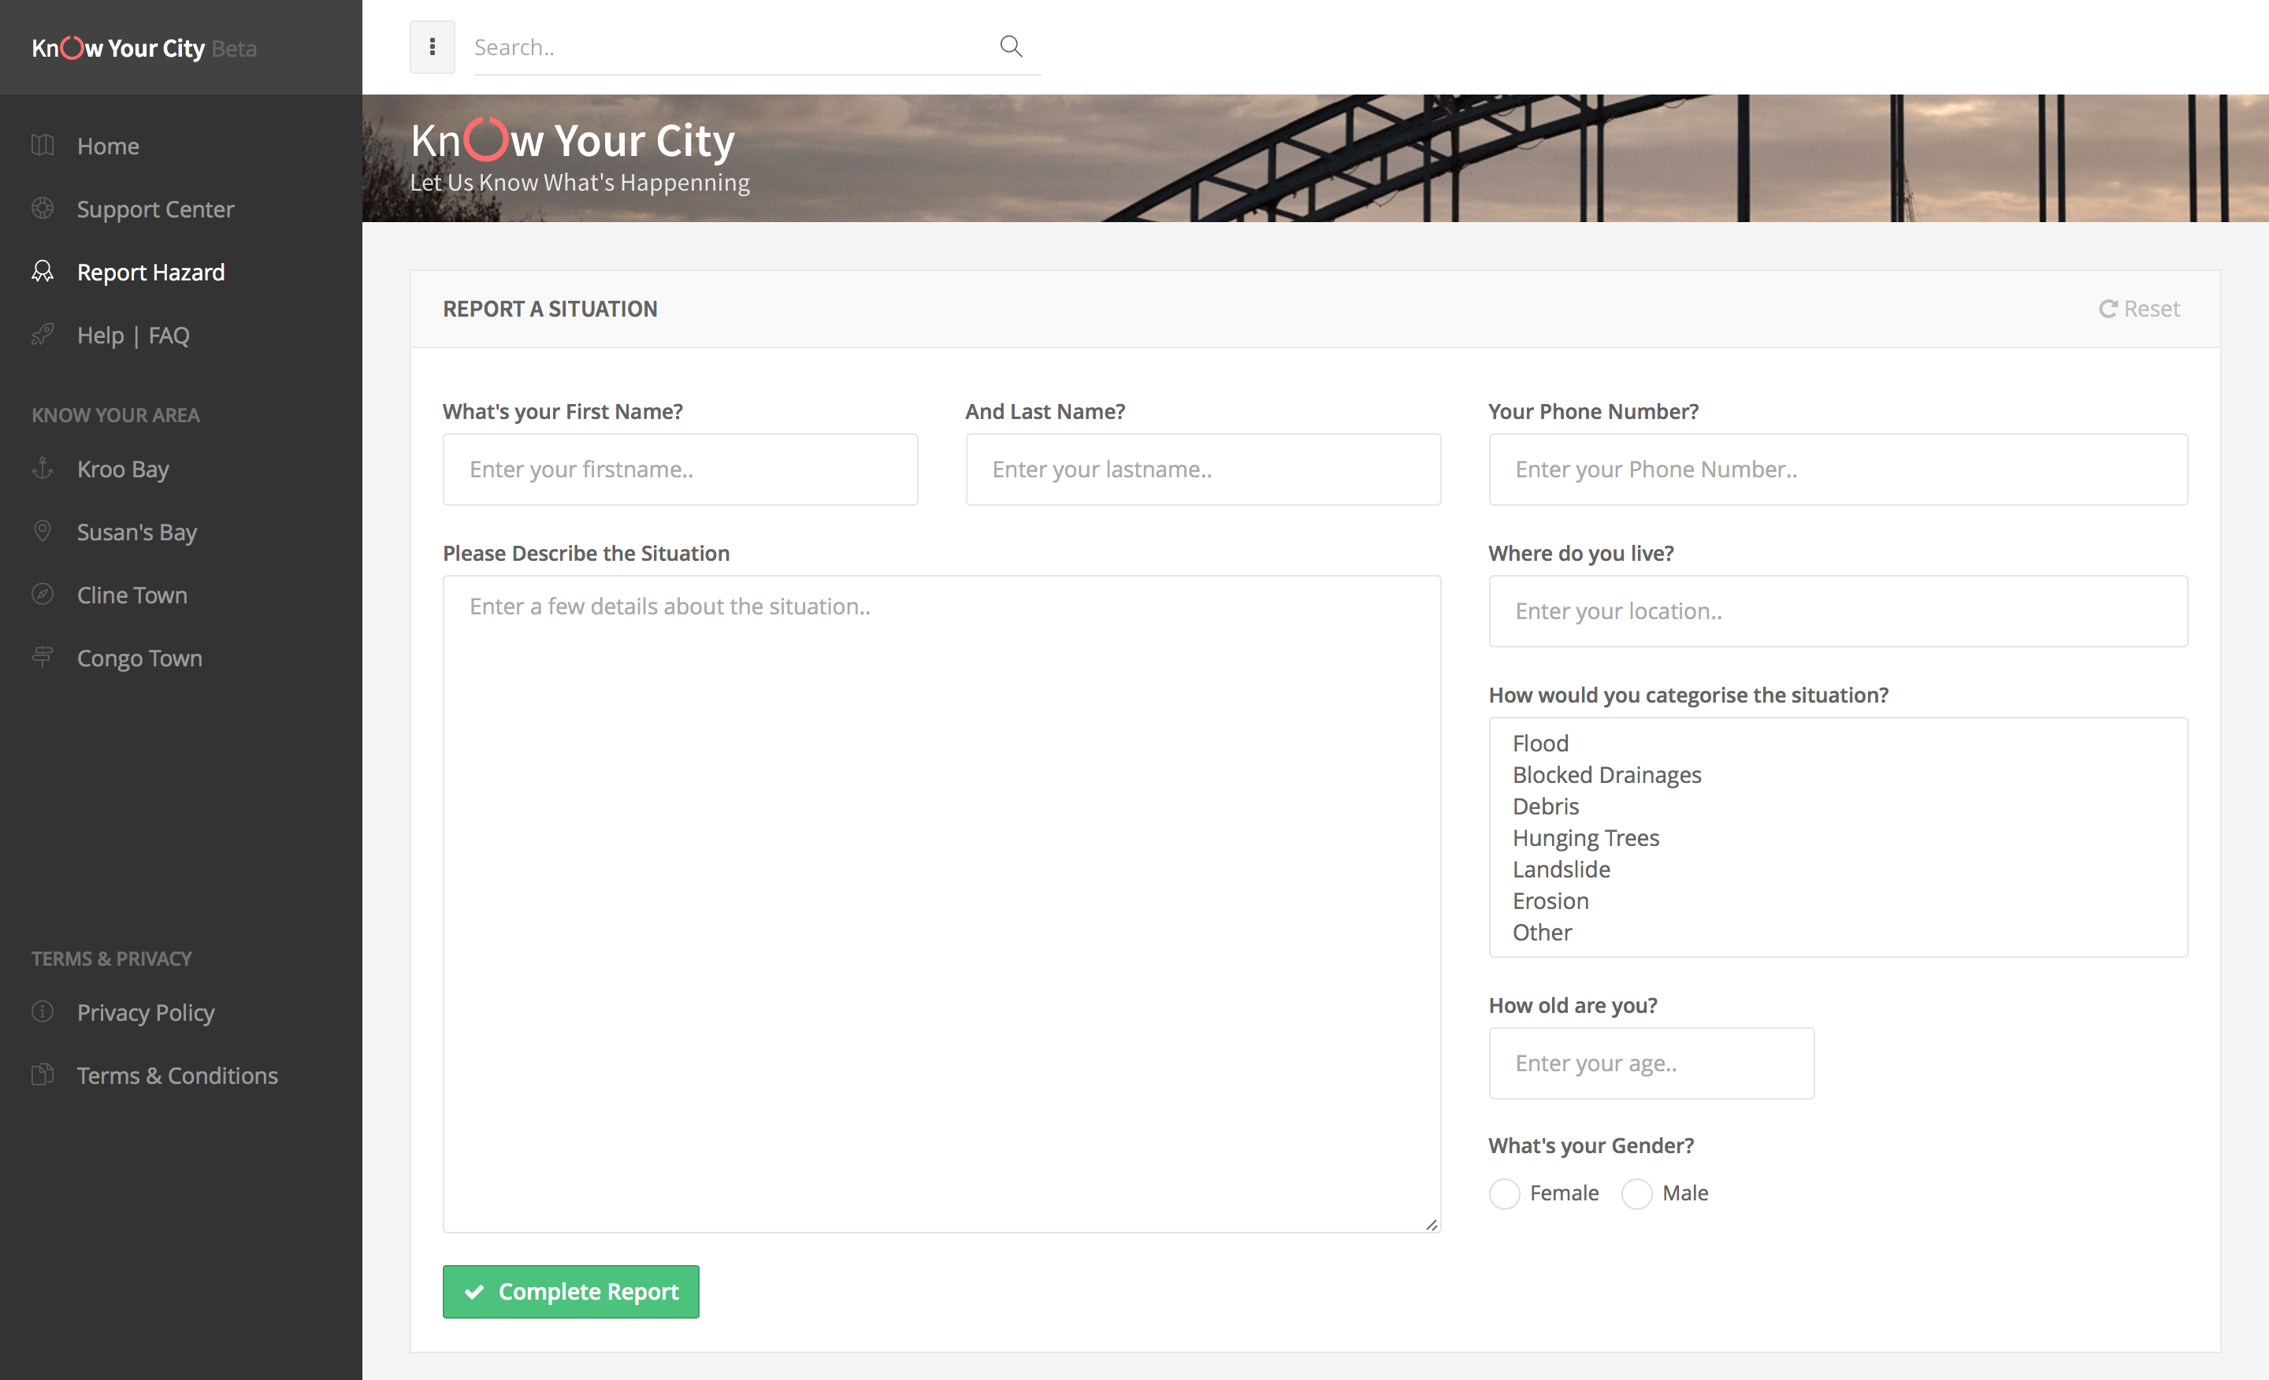The image size is (2269, 1380).
Task: Focus the Phone Number input field
Action: coord(1837,469)
